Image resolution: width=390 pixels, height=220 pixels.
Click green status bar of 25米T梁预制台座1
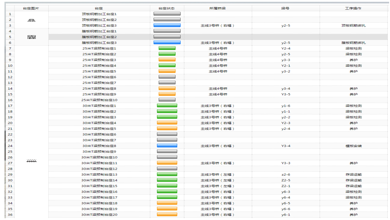pyautogui.click(x=167, y=48)
